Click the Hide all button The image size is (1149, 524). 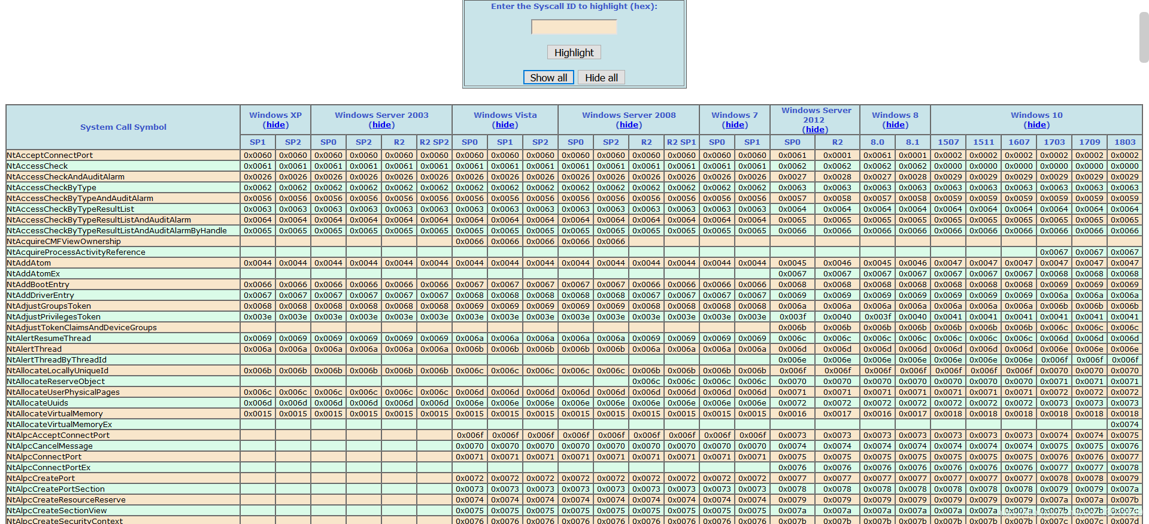coord(601,78)
